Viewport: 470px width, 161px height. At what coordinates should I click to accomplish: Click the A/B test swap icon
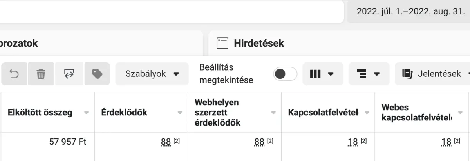pyautogui.click(x=69, y=74)
